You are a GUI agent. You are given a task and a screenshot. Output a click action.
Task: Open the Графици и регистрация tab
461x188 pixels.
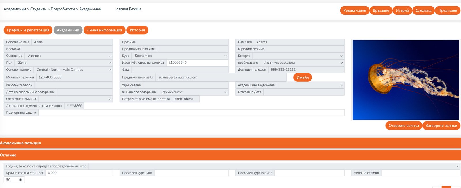pyautogui.click(x=28, y=30)
